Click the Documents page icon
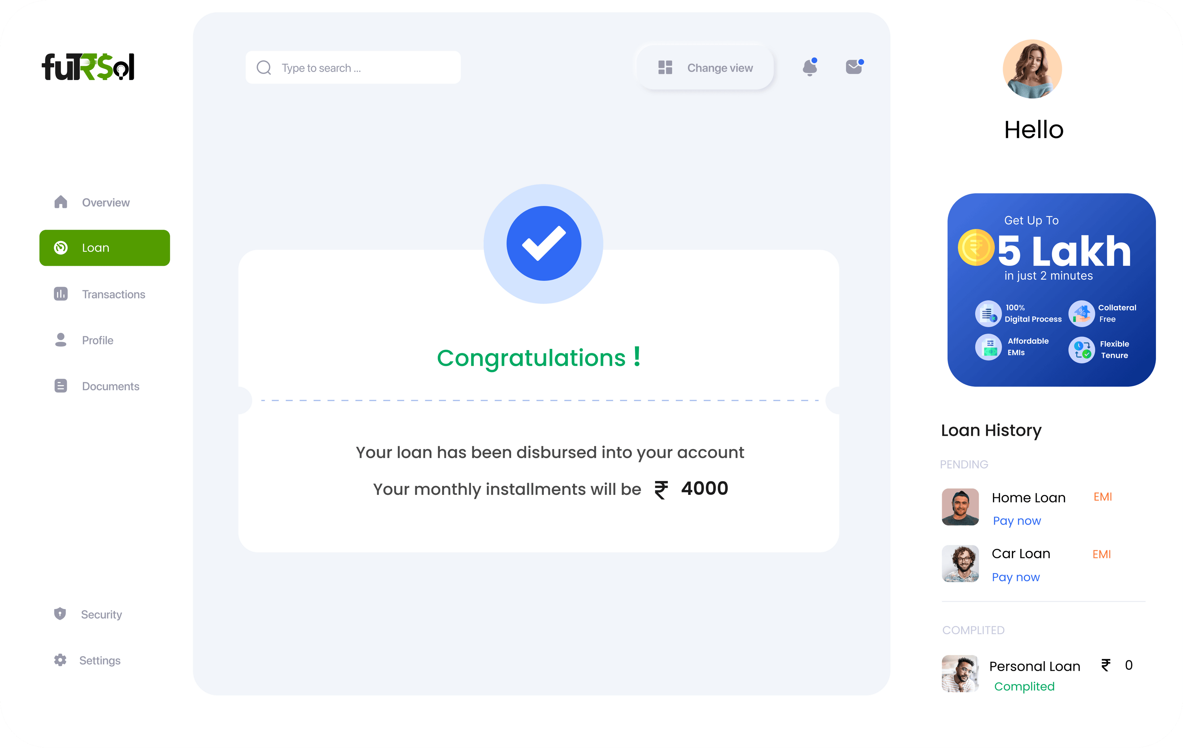 [x=60, y=386]
